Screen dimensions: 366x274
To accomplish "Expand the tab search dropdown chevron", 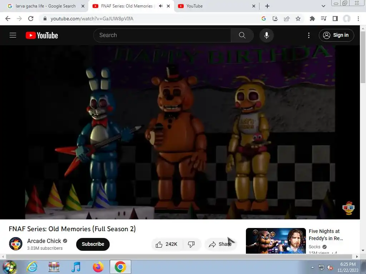I will (323, 6).
